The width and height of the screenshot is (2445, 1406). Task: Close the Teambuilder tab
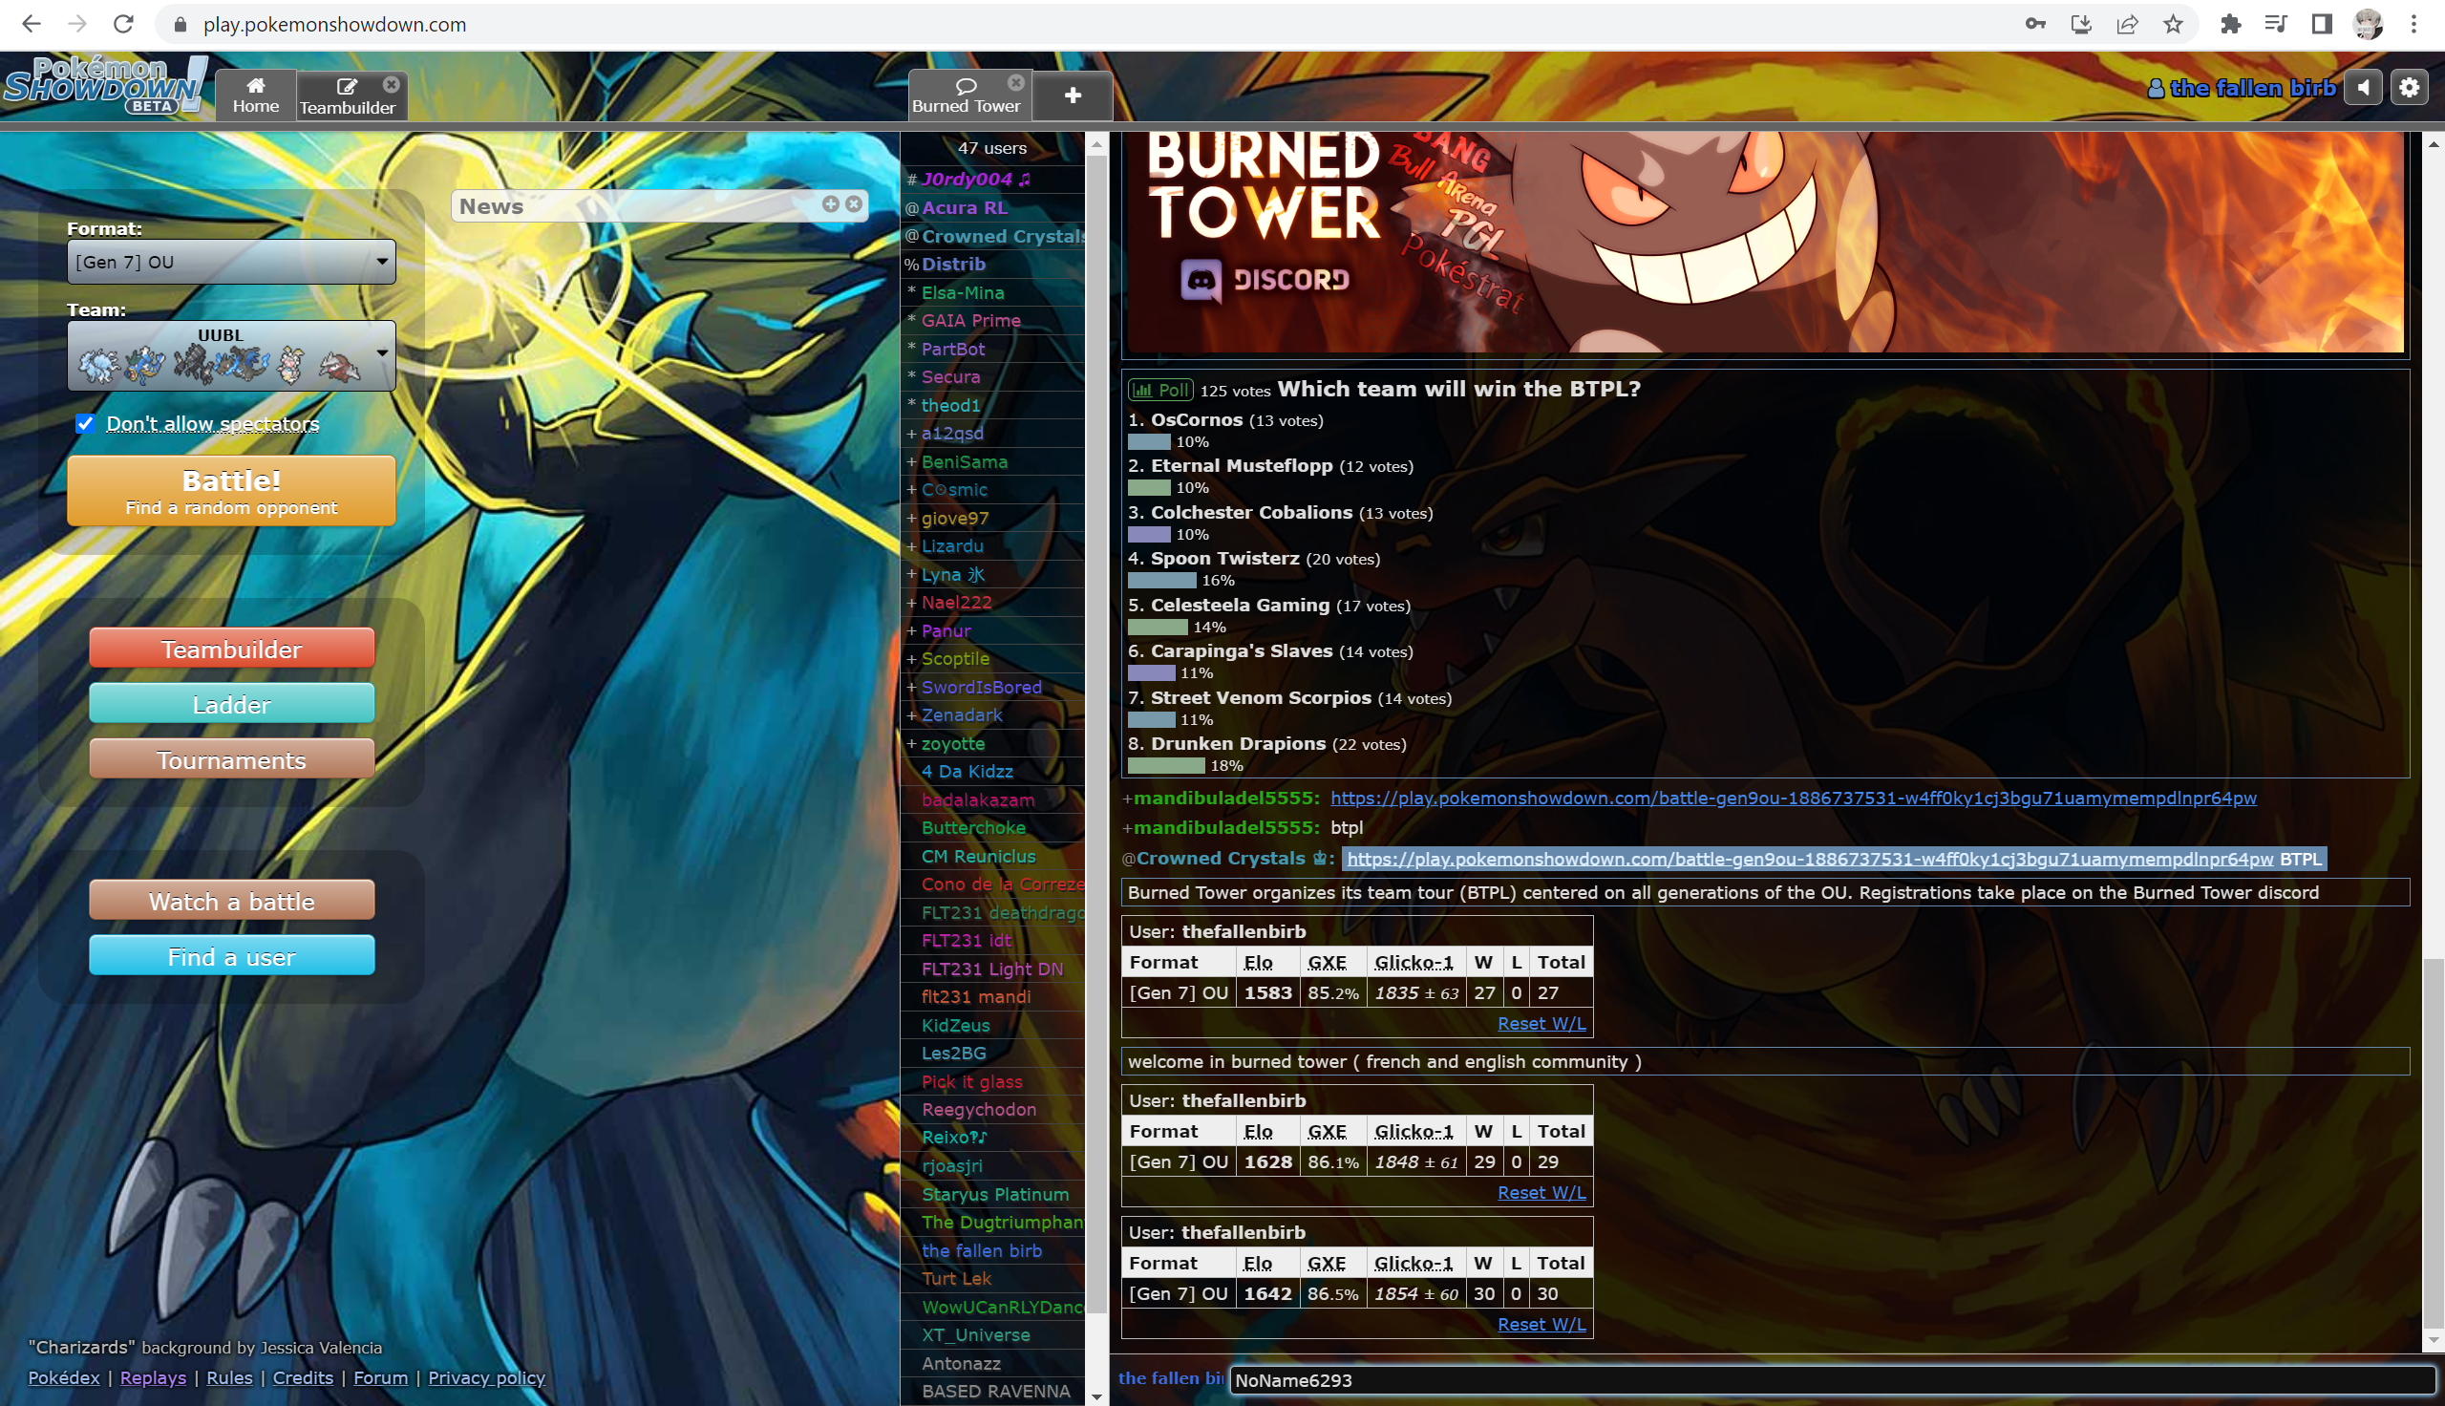391,84
